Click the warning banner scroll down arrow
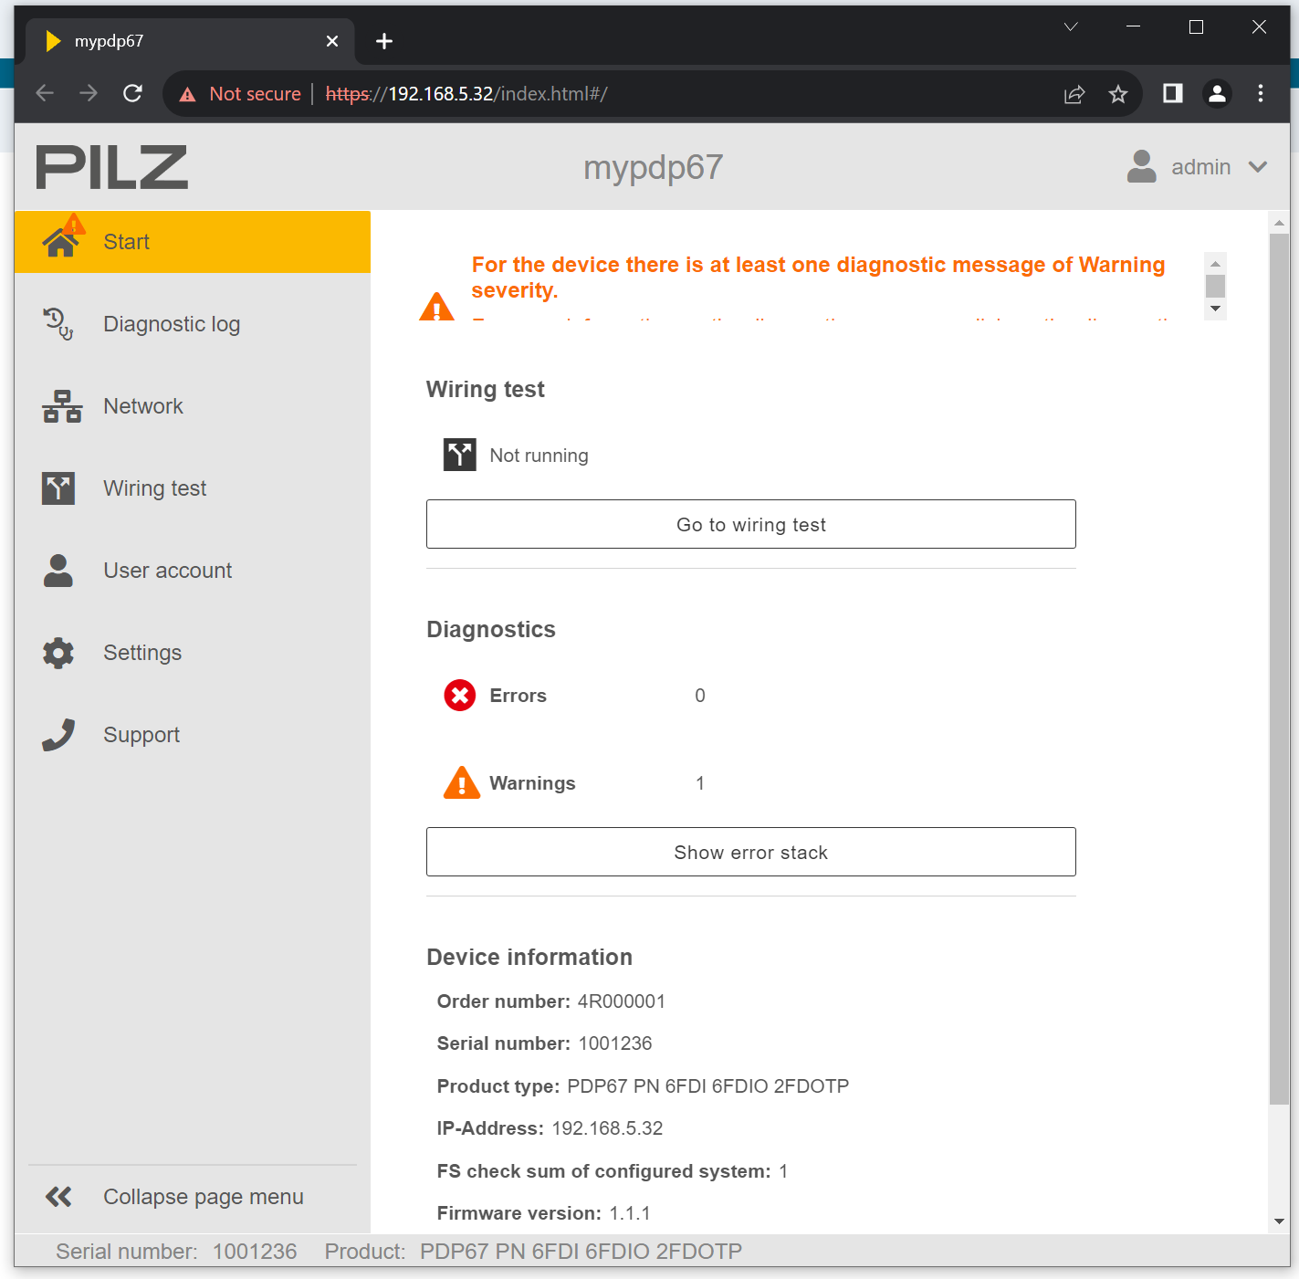 [1215, 309]
